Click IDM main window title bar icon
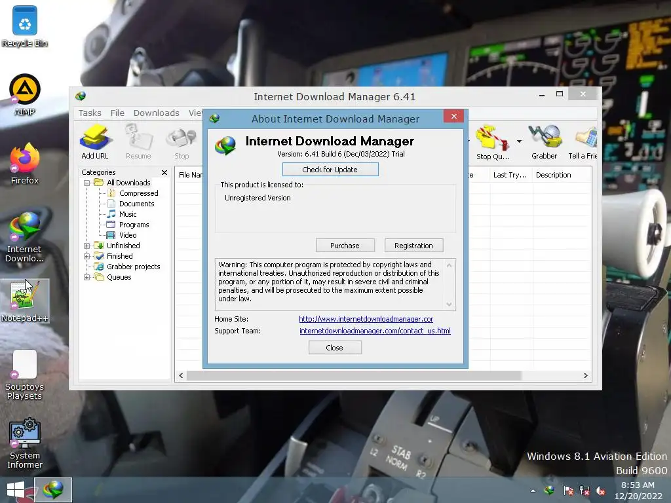This screenshot has height=503, width=671. [x=81, y=96]
